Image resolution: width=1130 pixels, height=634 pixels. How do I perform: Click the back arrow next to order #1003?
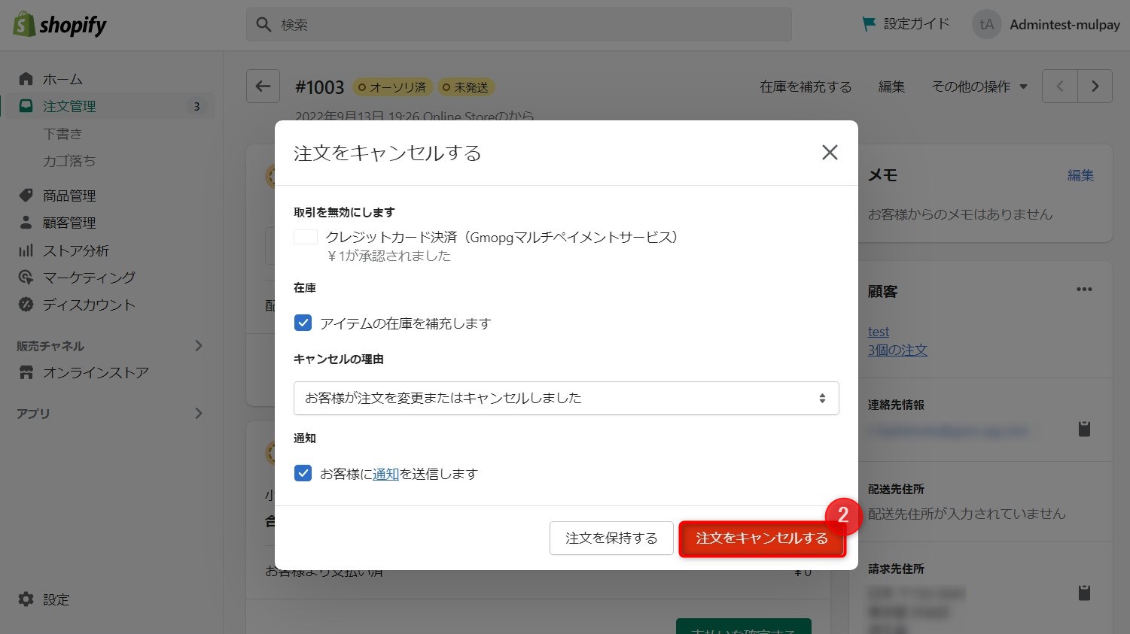[x=263, y=86]
